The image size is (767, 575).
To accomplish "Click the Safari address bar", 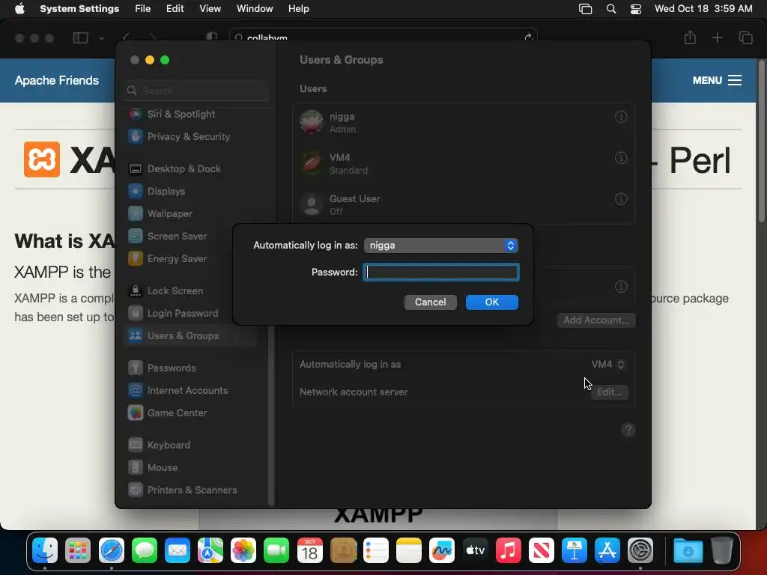I will click(383, 37).
